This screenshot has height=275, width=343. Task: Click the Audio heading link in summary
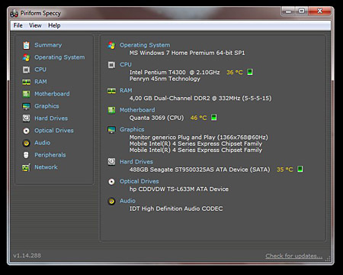[x=127, y=201]
